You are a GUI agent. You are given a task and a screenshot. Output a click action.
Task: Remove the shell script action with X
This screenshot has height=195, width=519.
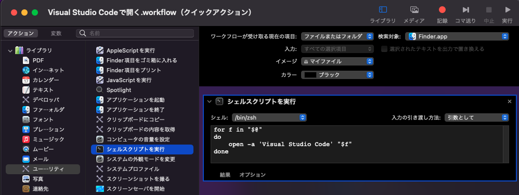pyautogui.click(x=510, y=101)
